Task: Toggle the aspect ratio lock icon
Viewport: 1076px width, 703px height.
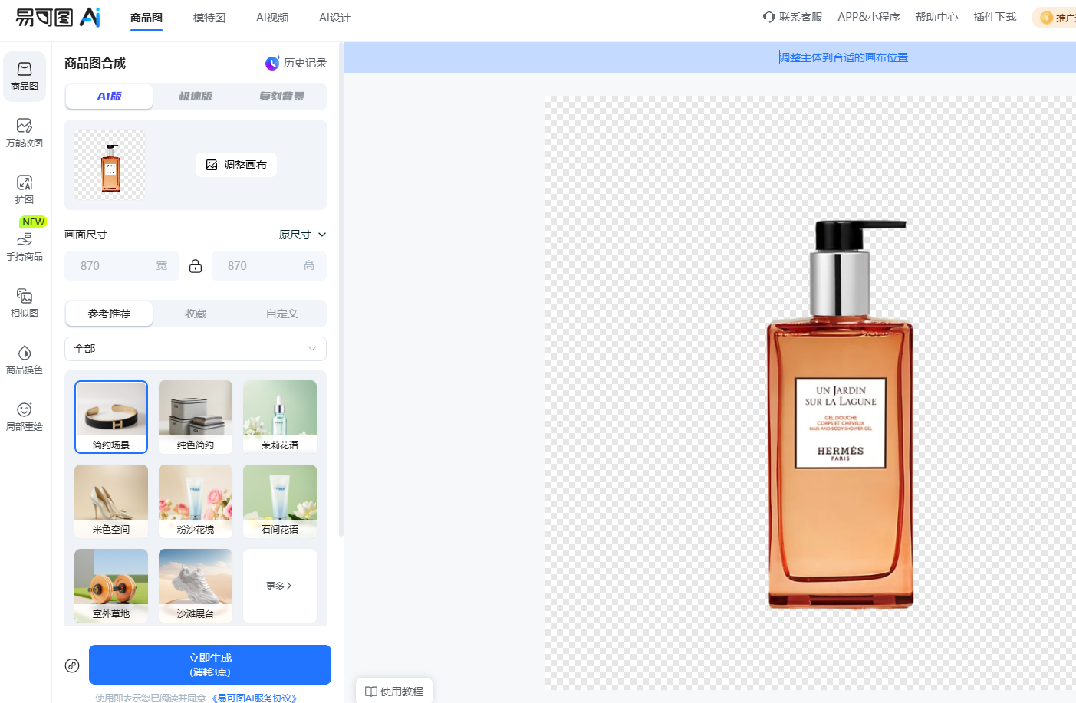Action: point(196,266)
